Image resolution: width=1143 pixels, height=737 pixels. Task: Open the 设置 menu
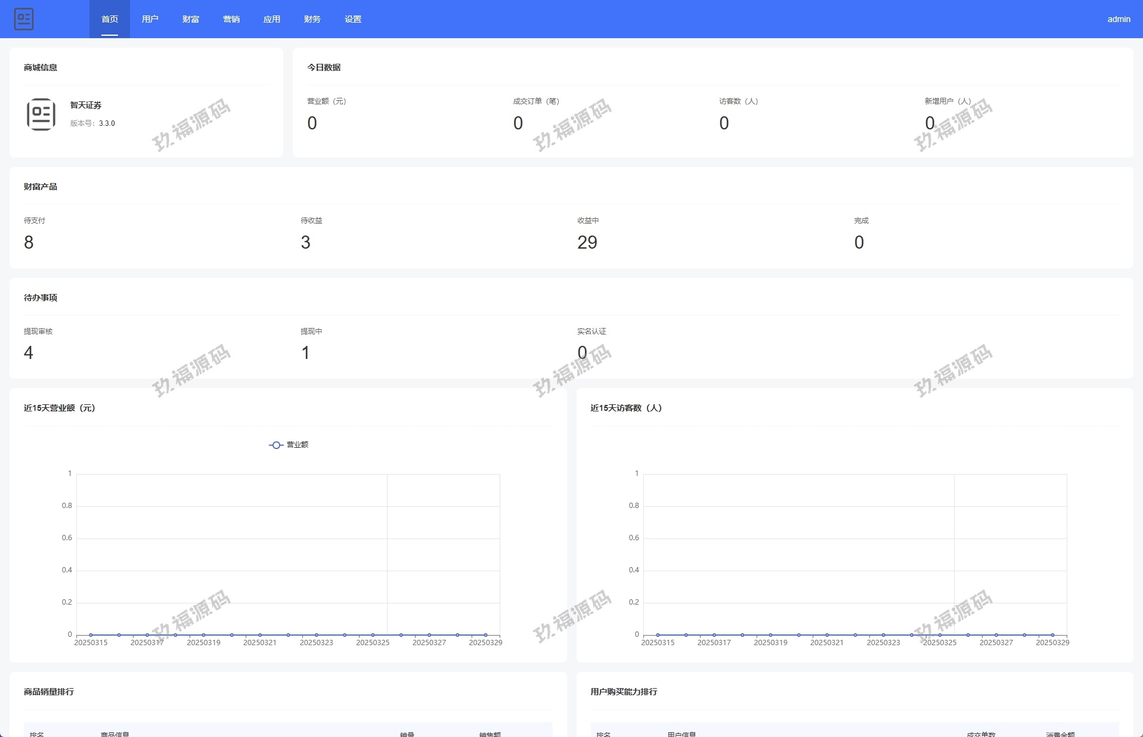tap(353, 19)
